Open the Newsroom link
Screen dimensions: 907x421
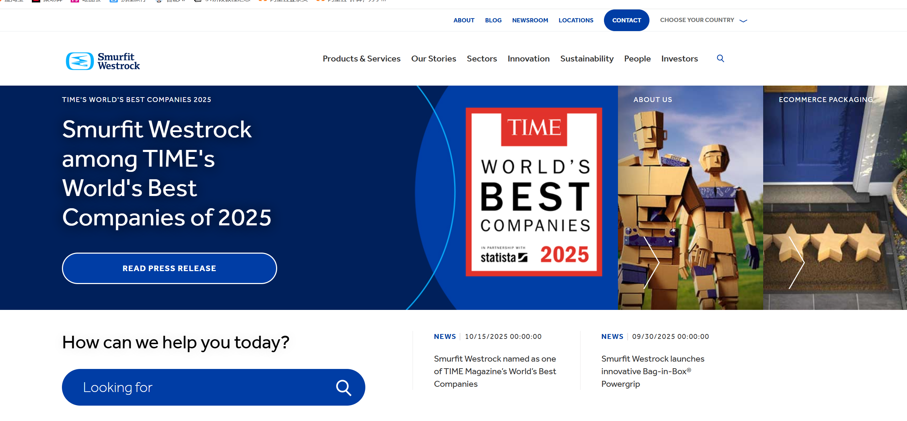[530, 20]
